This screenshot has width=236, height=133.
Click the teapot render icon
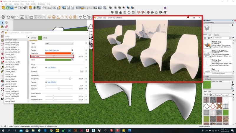9,17
